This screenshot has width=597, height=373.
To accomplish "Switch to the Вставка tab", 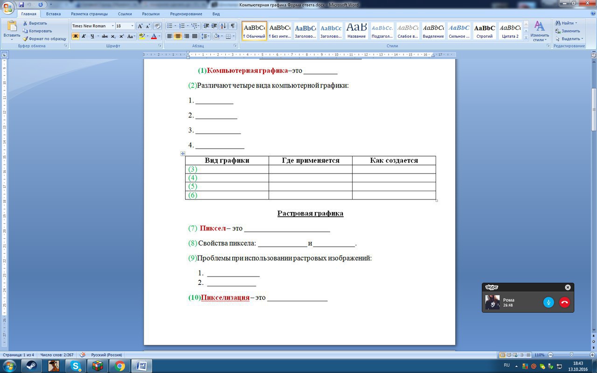I will coord(53,14).
